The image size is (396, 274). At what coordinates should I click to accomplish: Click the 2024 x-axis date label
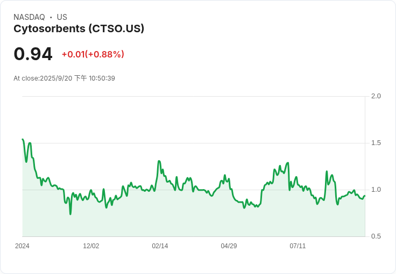coord(22,246)
